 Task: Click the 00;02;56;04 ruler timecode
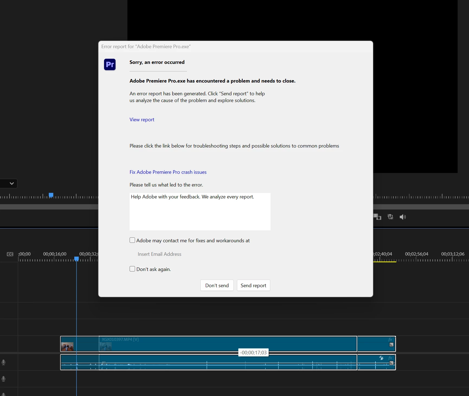tap(417, 254)
